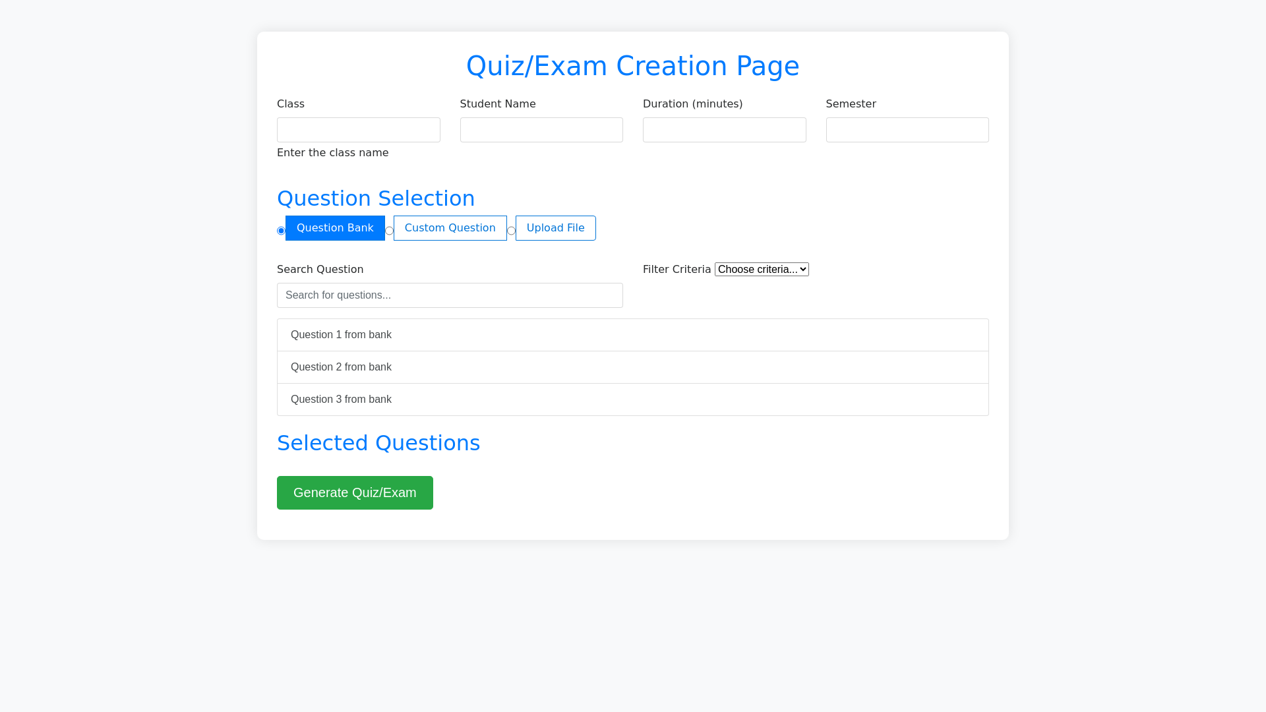Click the Filter Criteria label
Screen dimensions: 1266x712
(x=677, y=270)
